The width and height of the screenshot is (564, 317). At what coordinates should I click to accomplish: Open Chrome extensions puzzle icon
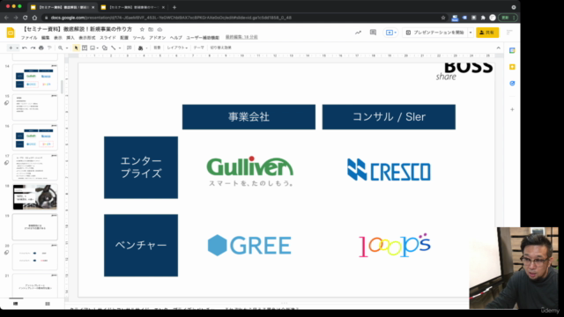[483, 18]
